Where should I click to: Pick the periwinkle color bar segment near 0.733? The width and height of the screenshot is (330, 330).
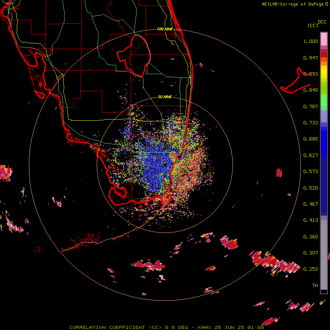tap(324, 117)
